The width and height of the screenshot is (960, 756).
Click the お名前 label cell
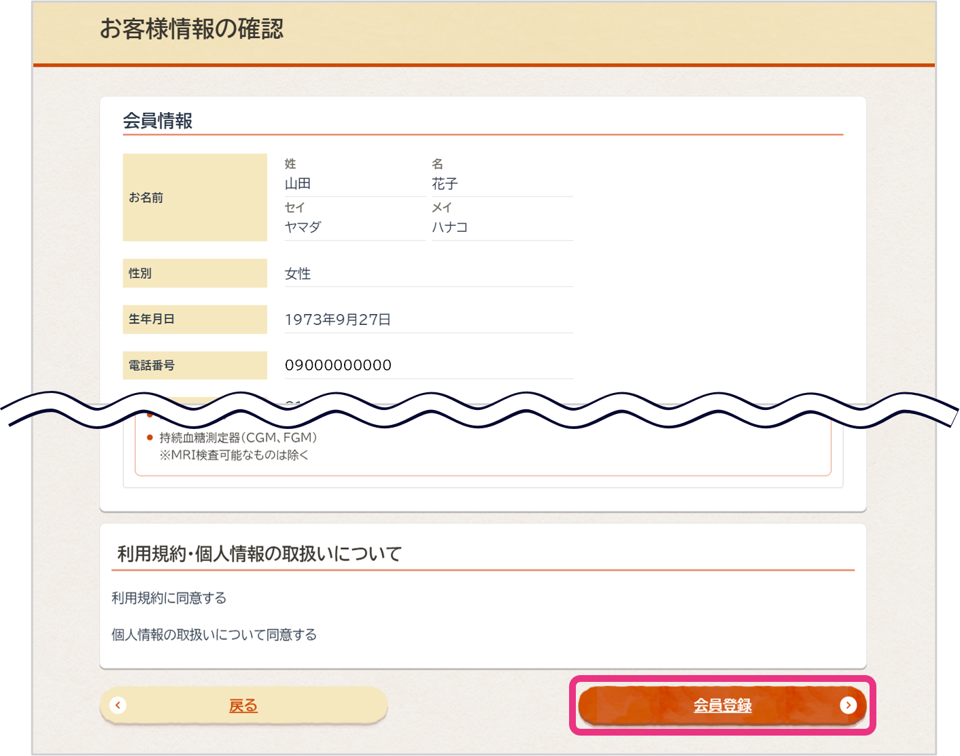[x=194, y=197]
